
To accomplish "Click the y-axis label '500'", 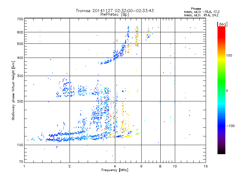I will tap(20, 44).
